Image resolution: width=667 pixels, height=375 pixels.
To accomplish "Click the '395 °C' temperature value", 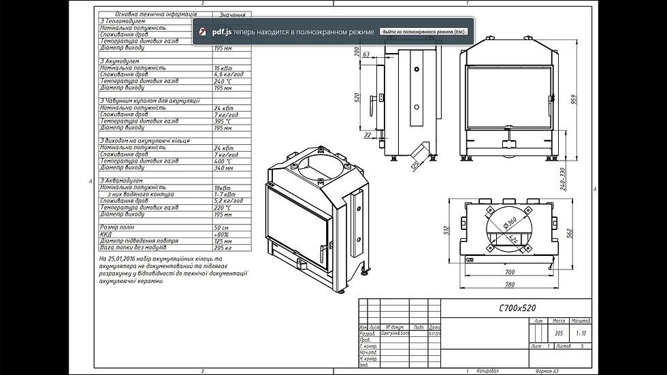I will coord(223,121).
